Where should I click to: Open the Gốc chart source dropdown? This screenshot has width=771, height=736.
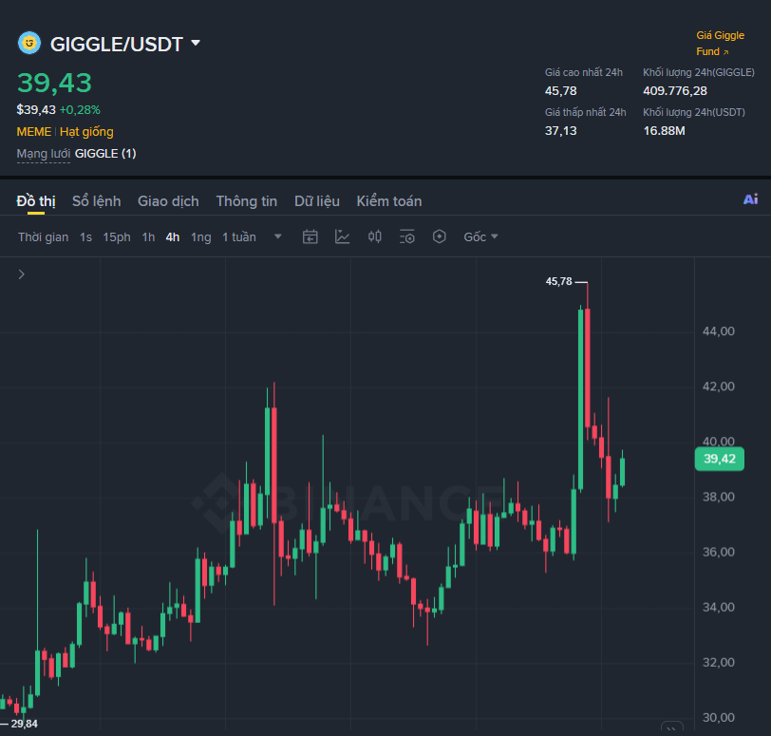(x=480, y=237)
